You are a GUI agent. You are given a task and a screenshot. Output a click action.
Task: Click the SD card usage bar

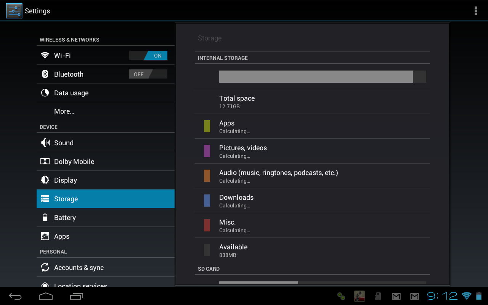[323, 283]
